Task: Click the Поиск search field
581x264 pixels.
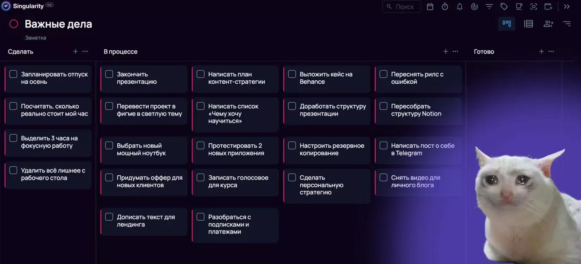Action: point(401,6)
